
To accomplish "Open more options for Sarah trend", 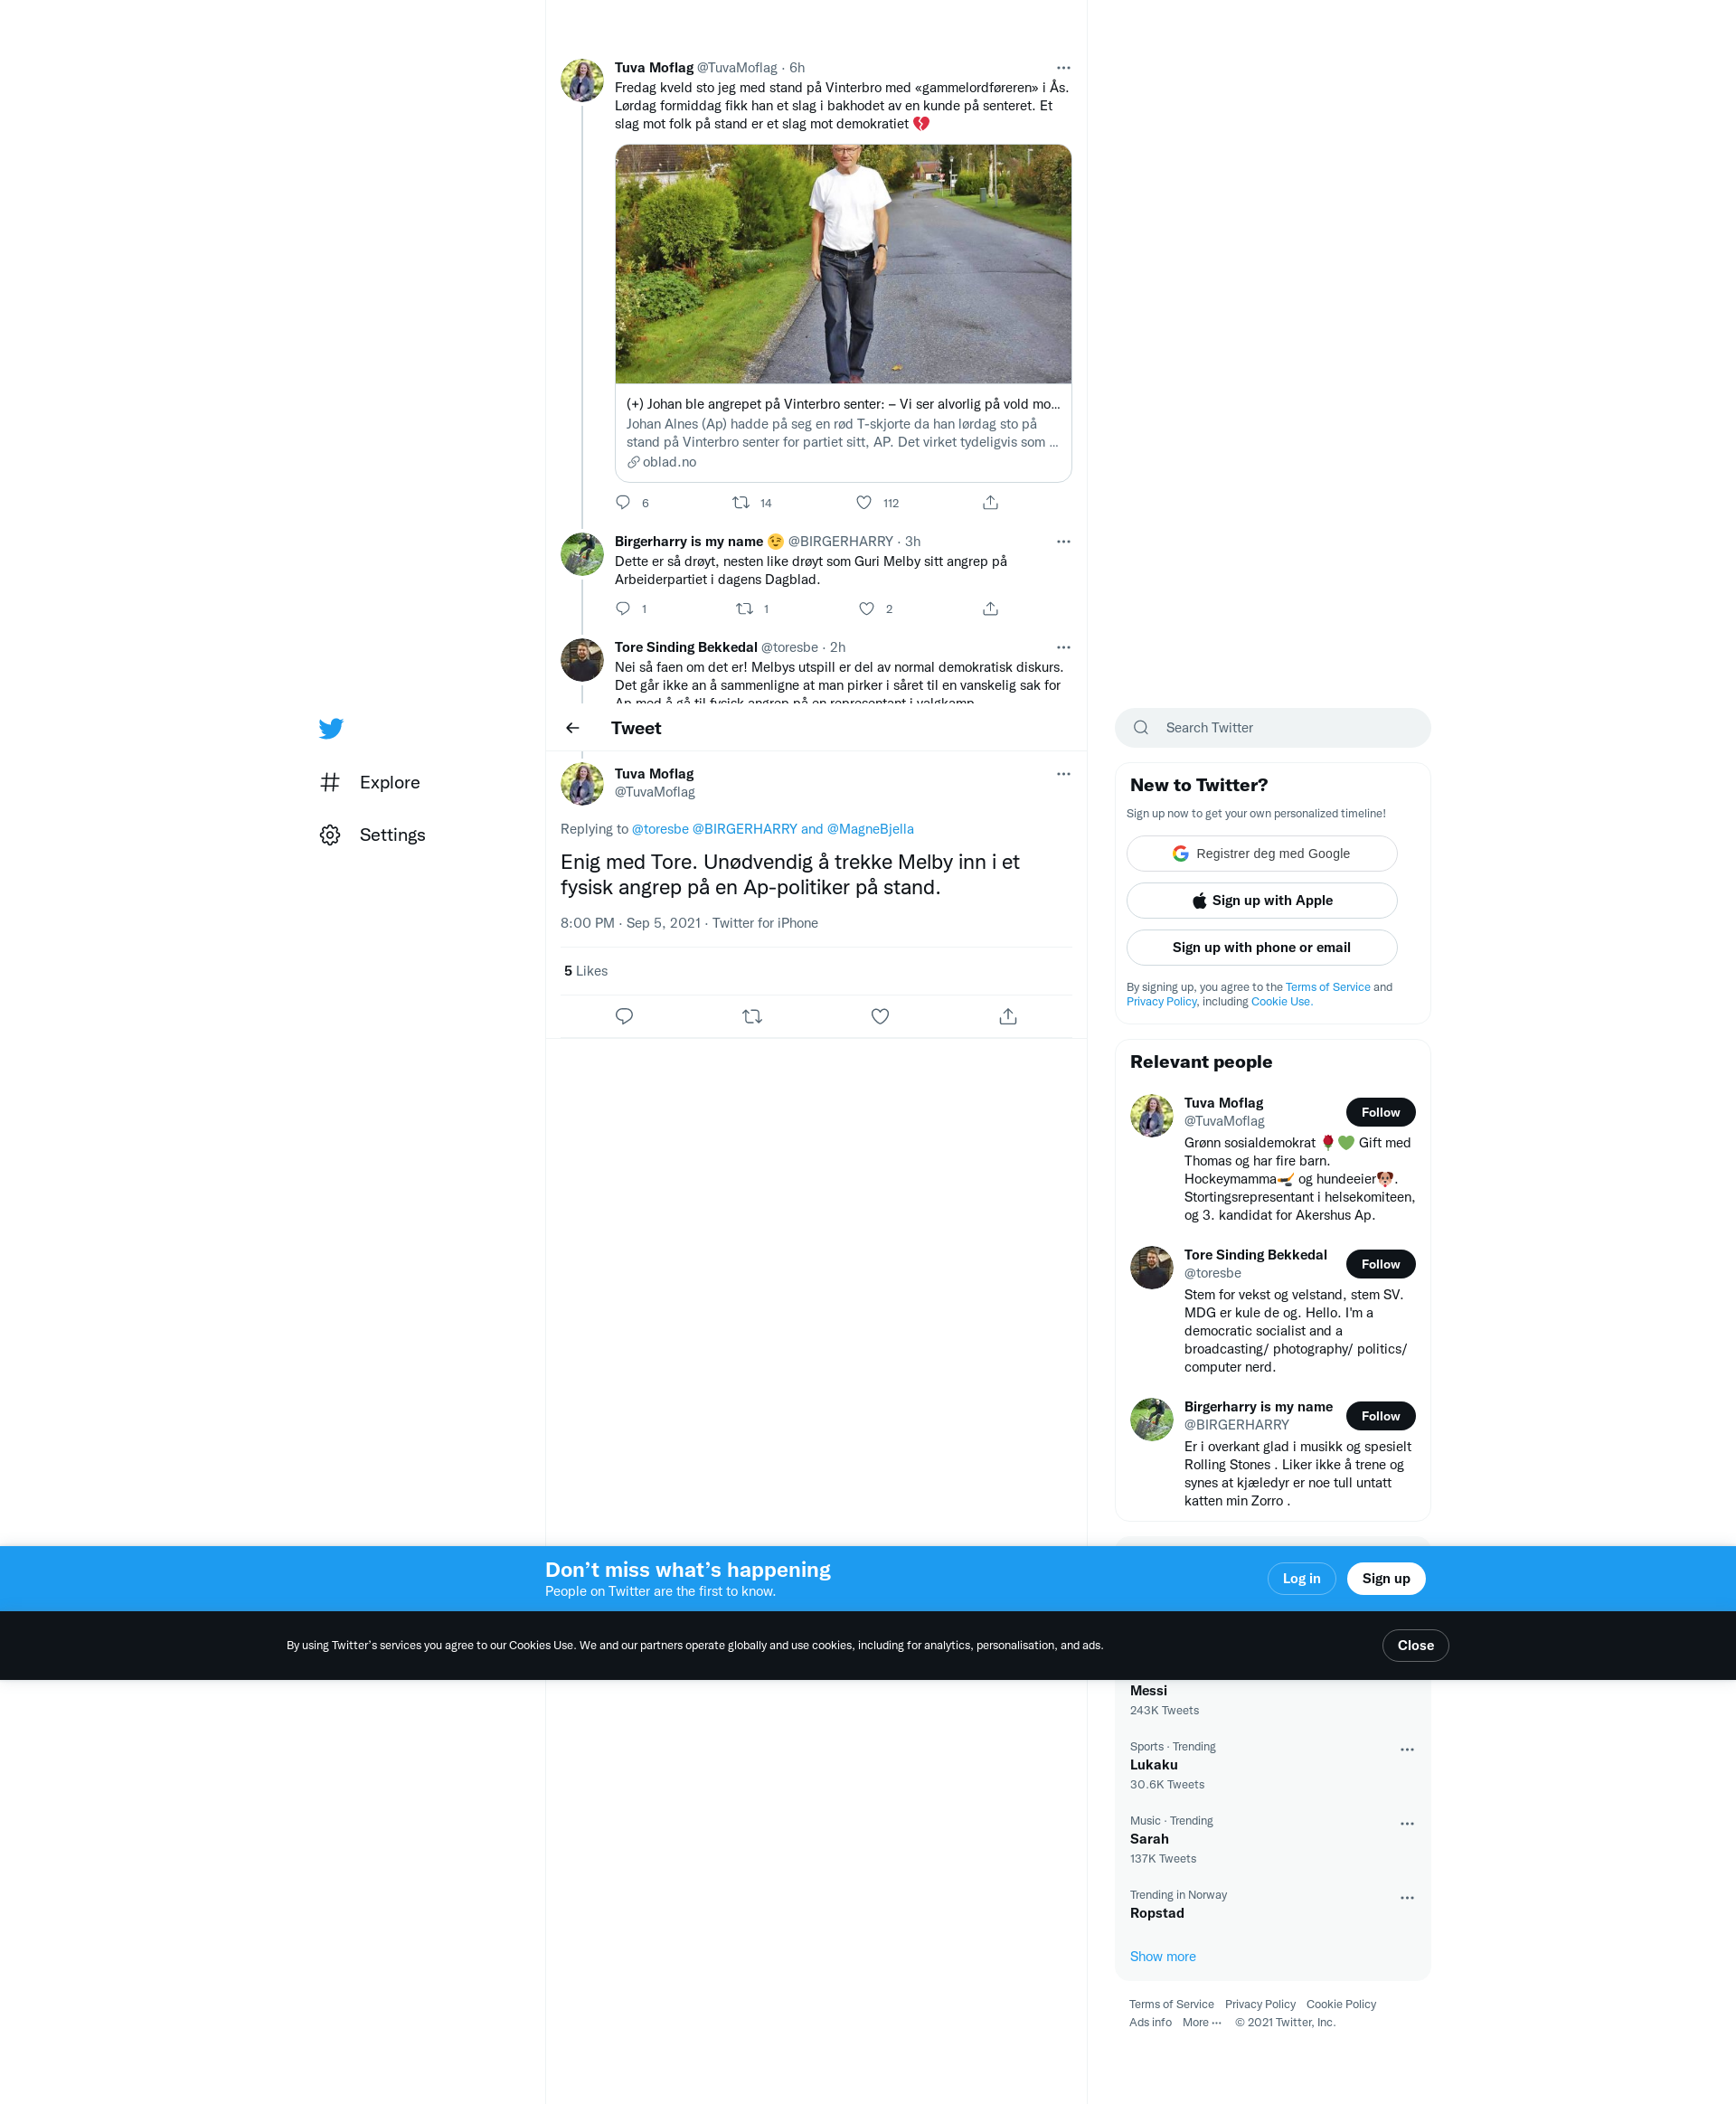I will (x=1406, y=1824).
